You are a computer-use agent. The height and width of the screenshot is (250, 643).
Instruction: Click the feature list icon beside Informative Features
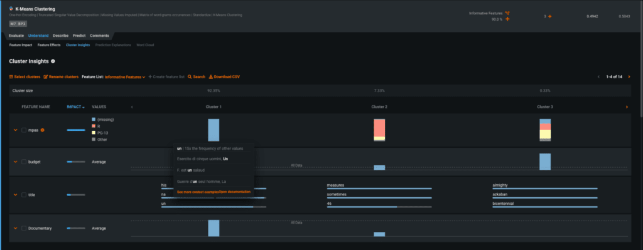coord(507,13)
